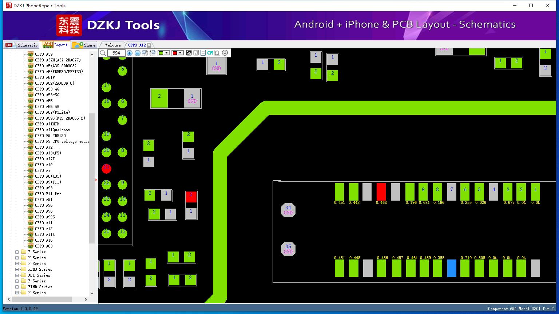Select OPPO F11 Pro in the tree

click(48, 194)
